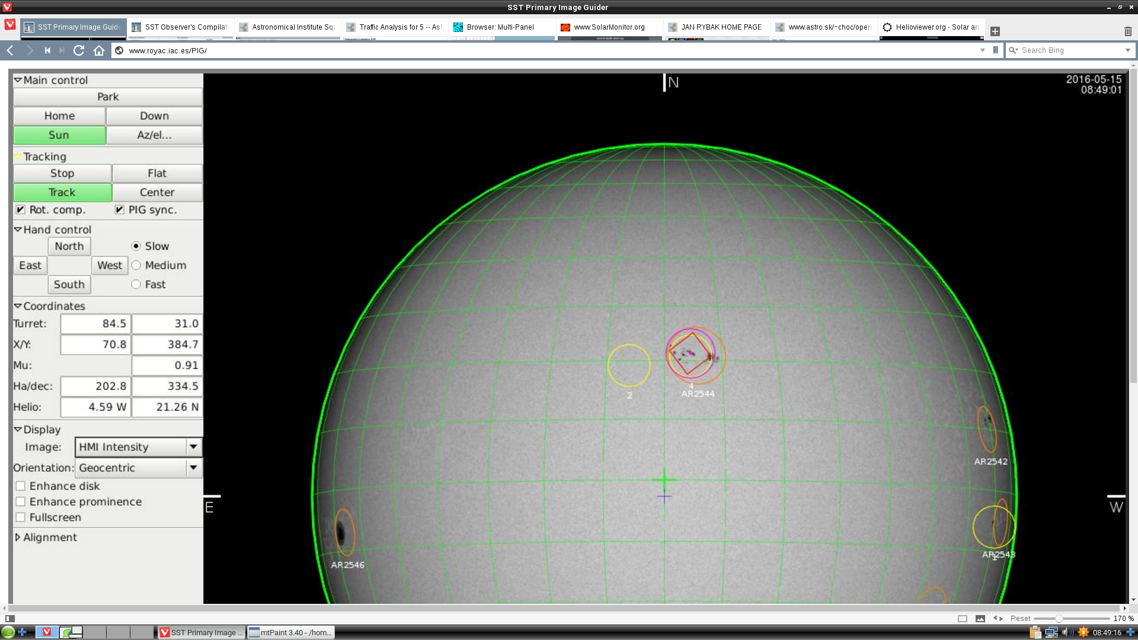Toggle the Rot. comp. checkbox
The height and width of the screenshot is (640, 1138).
21,210
